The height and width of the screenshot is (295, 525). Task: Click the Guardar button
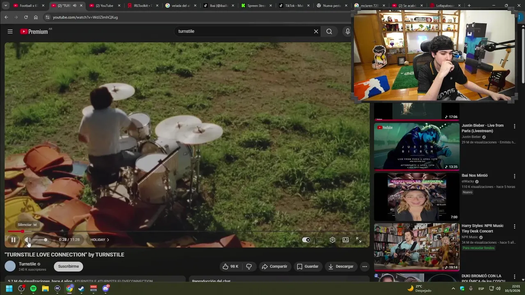(x=308, y=266)
